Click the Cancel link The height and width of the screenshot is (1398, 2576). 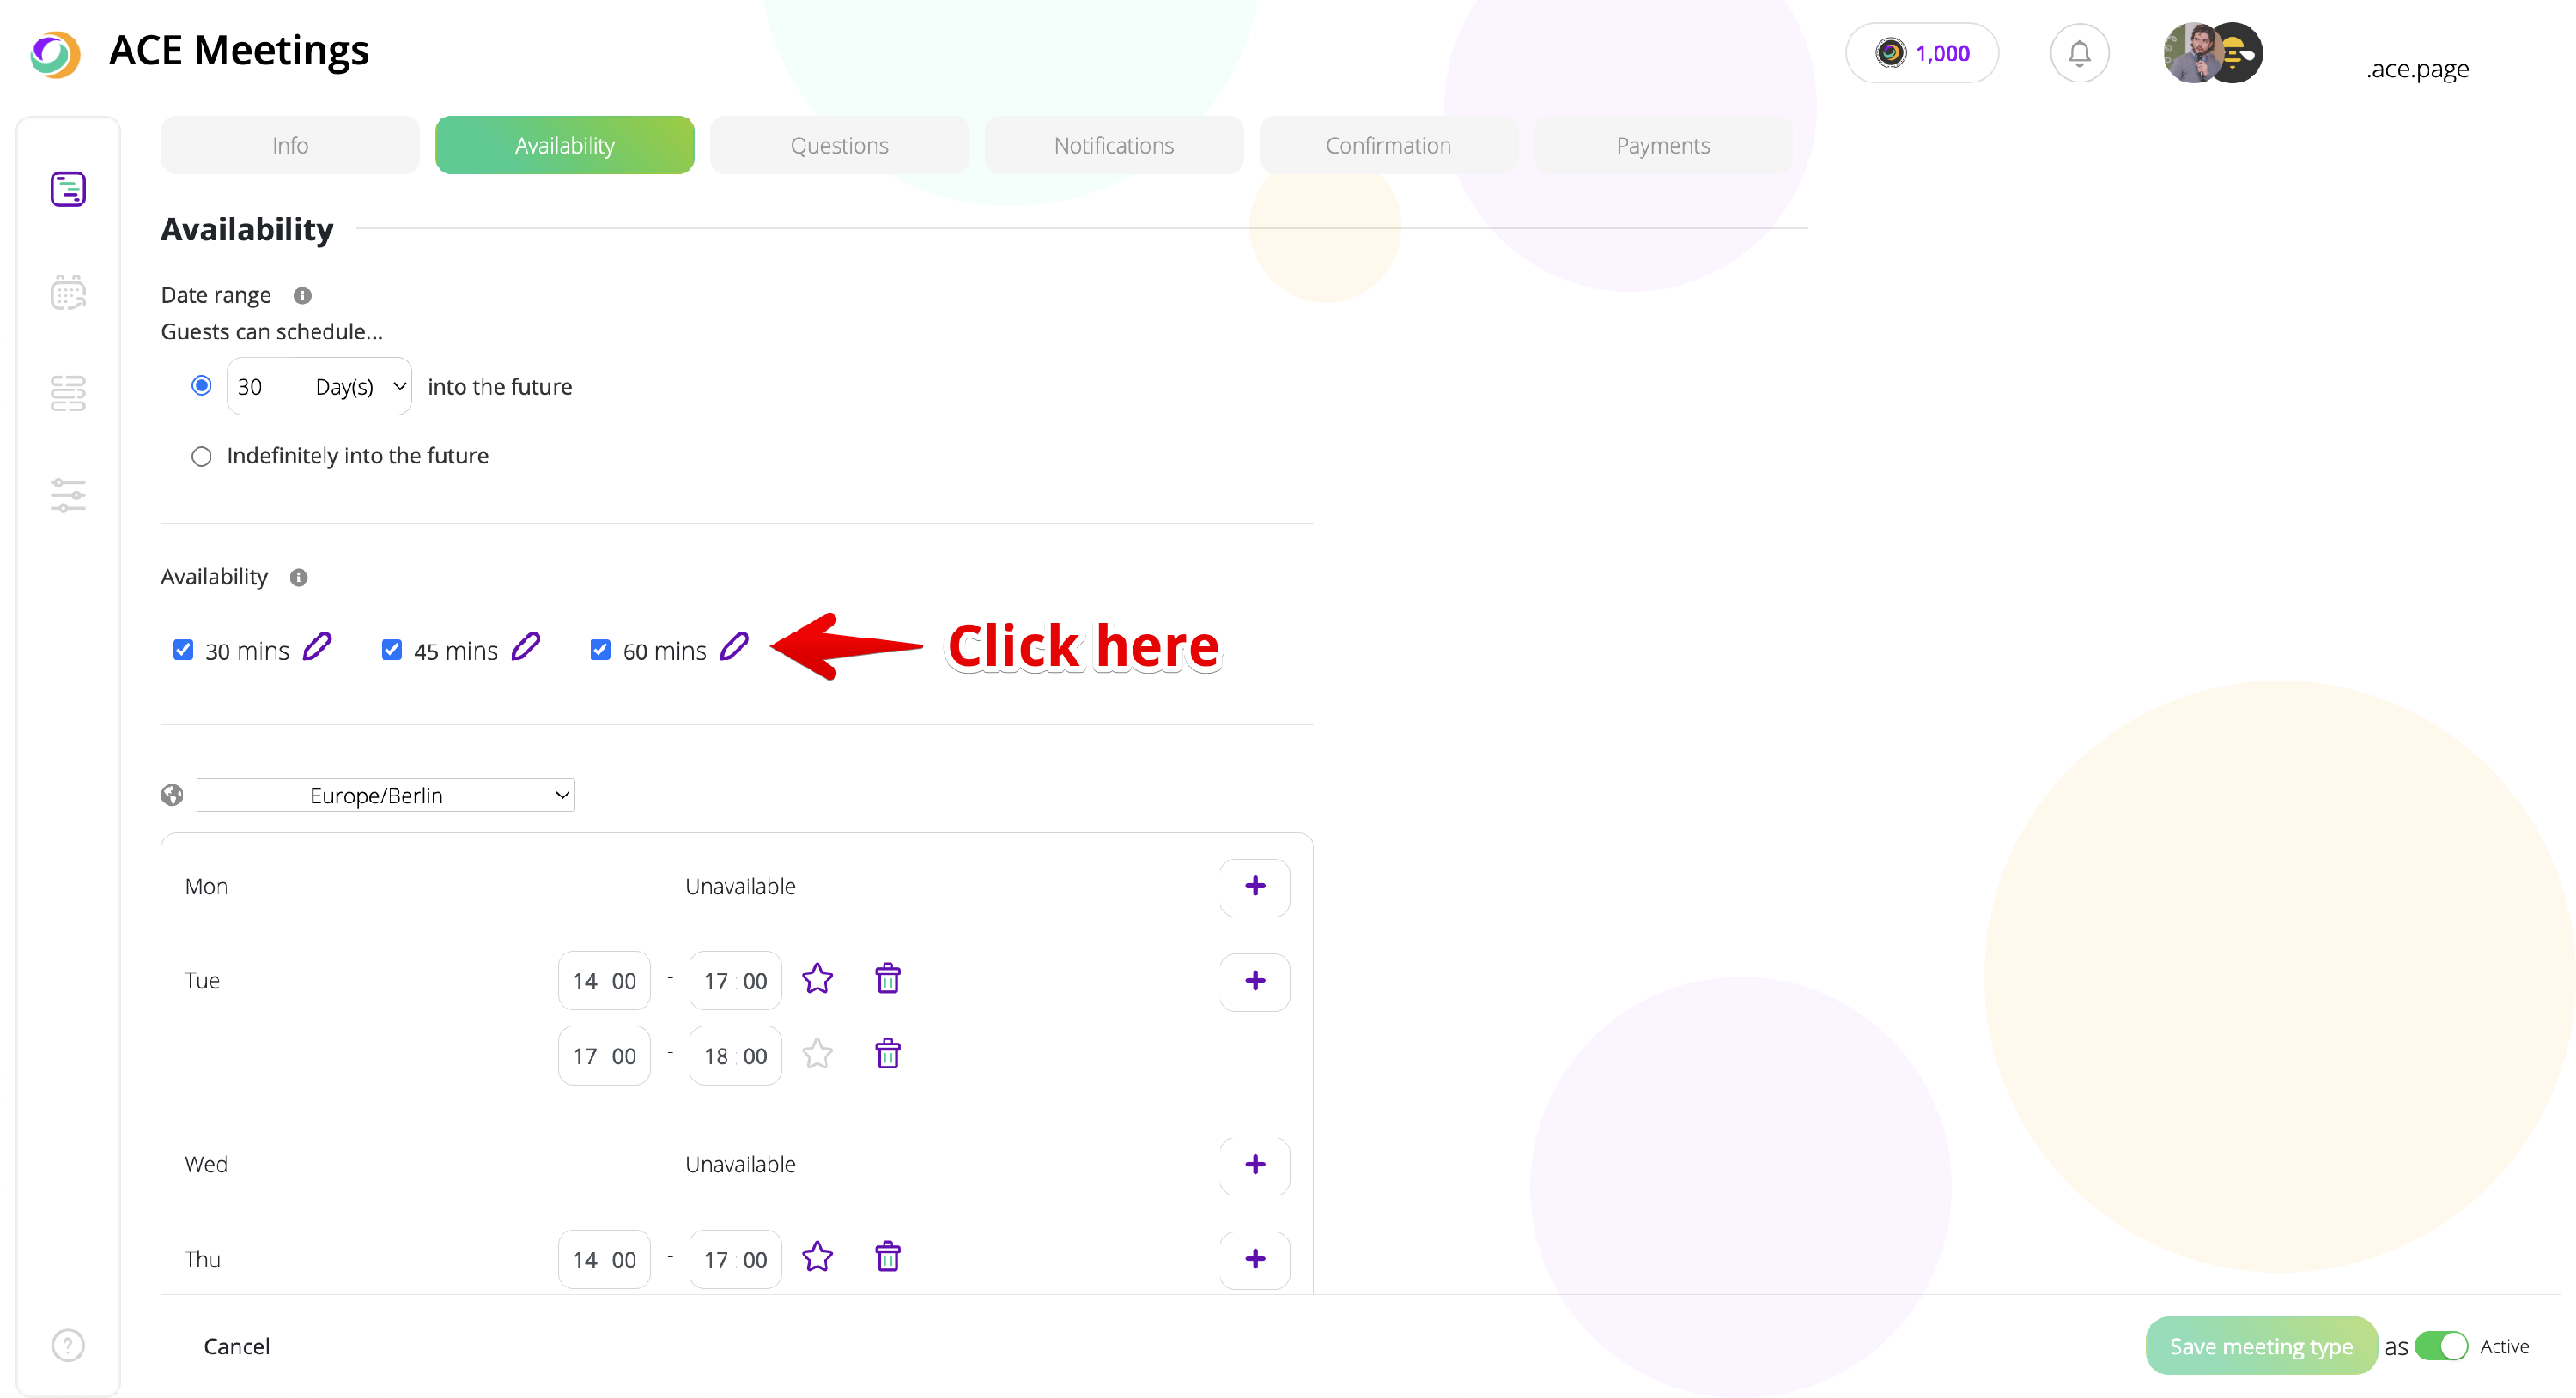point(237,1346)
